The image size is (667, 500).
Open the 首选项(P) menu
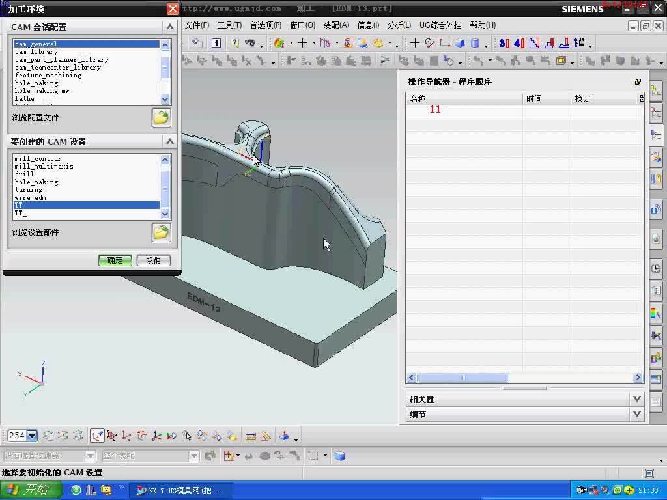click(266, 25)
